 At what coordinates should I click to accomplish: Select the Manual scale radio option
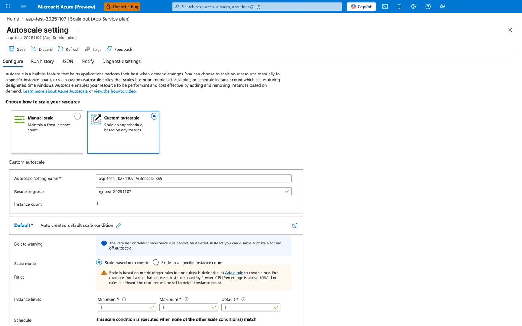(x=78, y=116)
